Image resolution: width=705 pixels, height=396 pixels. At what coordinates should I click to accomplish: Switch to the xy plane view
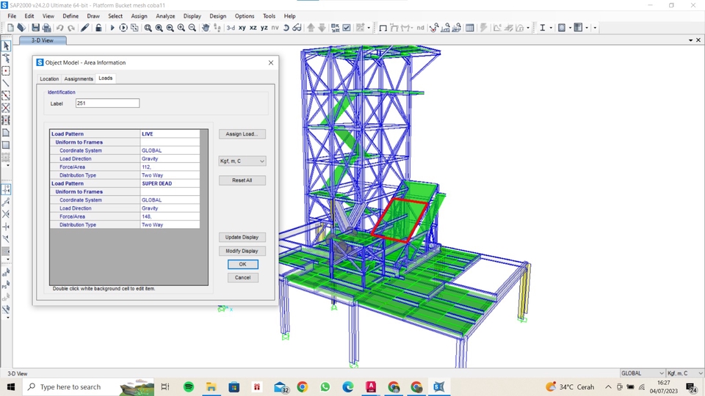click(242, 28)
